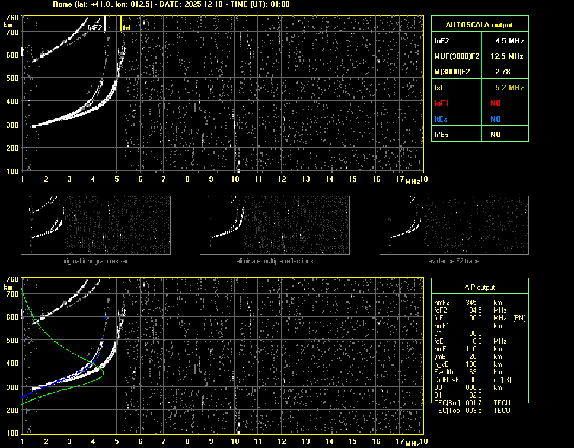Select the h'Es NO value

tap(495, 135)
